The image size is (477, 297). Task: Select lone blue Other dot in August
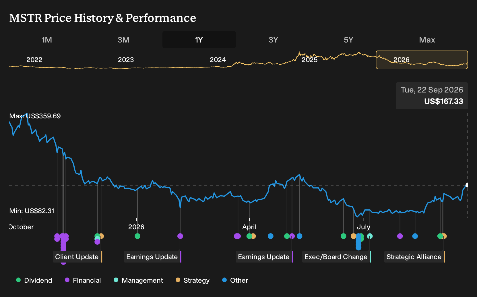pos(415,236)
